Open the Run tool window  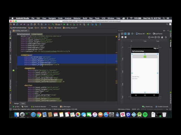click(16, 107)
